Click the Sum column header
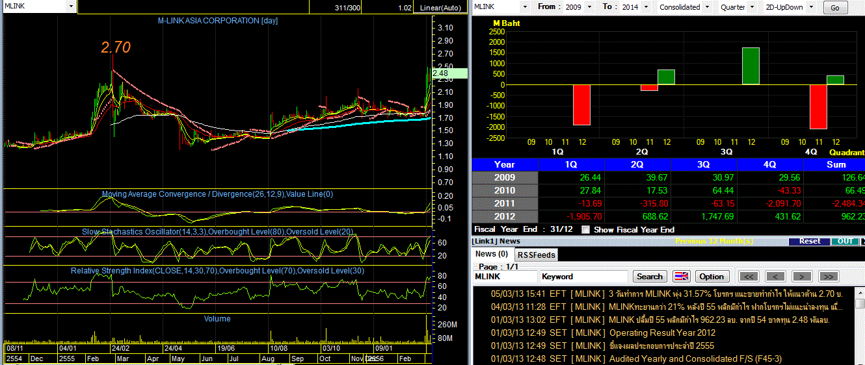Viewport: 865px width, 365px height. [x=835, y=164]
